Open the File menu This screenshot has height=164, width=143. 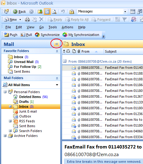pos(8,27)
